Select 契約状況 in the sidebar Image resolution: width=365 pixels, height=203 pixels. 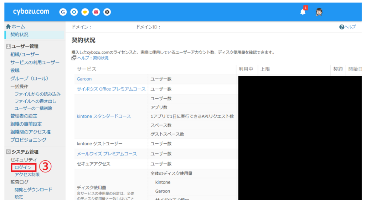pyautogui.click(x=19, y=34)
